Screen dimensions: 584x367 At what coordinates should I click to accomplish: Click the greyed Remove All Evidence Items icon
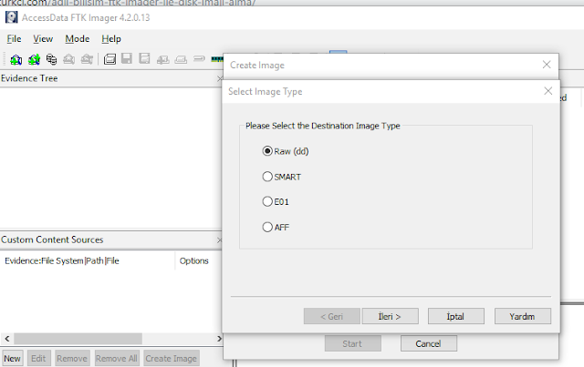[87, 59]
